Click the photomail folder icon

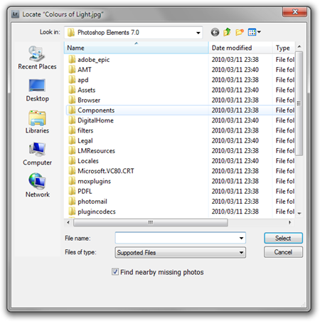(x=72, y=202)
